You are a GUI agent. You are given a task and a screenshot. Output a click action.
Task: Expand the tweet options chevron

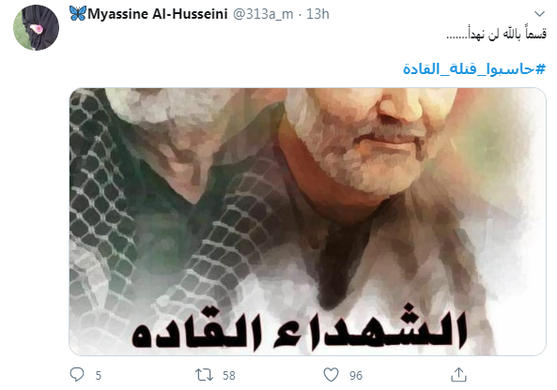(x=539, y=14)
